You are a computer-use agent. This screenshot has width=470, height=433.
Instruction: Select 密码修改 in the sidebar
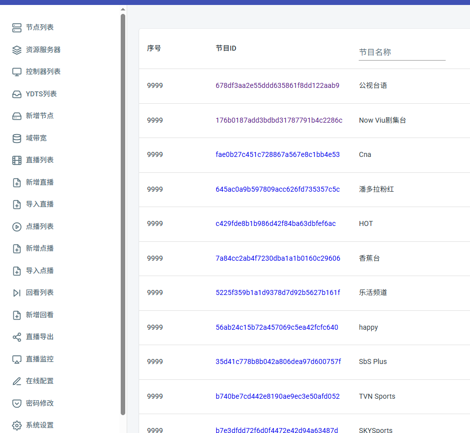click(x=40, y=403)
